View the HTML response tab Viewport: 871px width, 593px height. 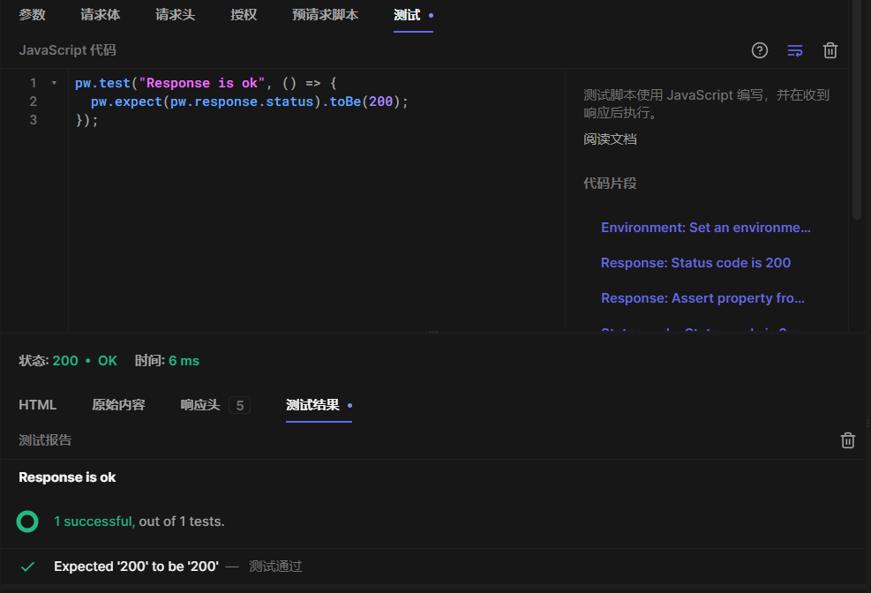click(x=38, y=404)
